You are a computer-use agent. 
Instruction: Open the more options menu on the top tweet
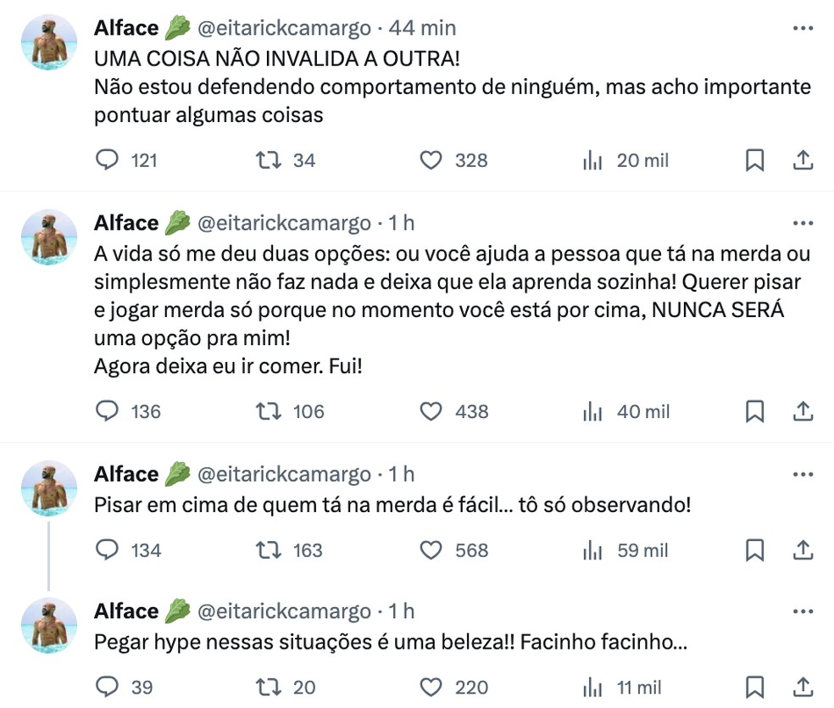pos(803,27)
